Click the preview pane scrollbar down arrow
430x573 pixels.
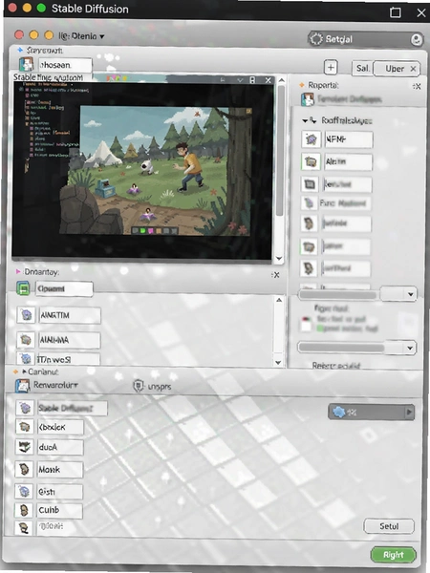click(x=279, y=259)
